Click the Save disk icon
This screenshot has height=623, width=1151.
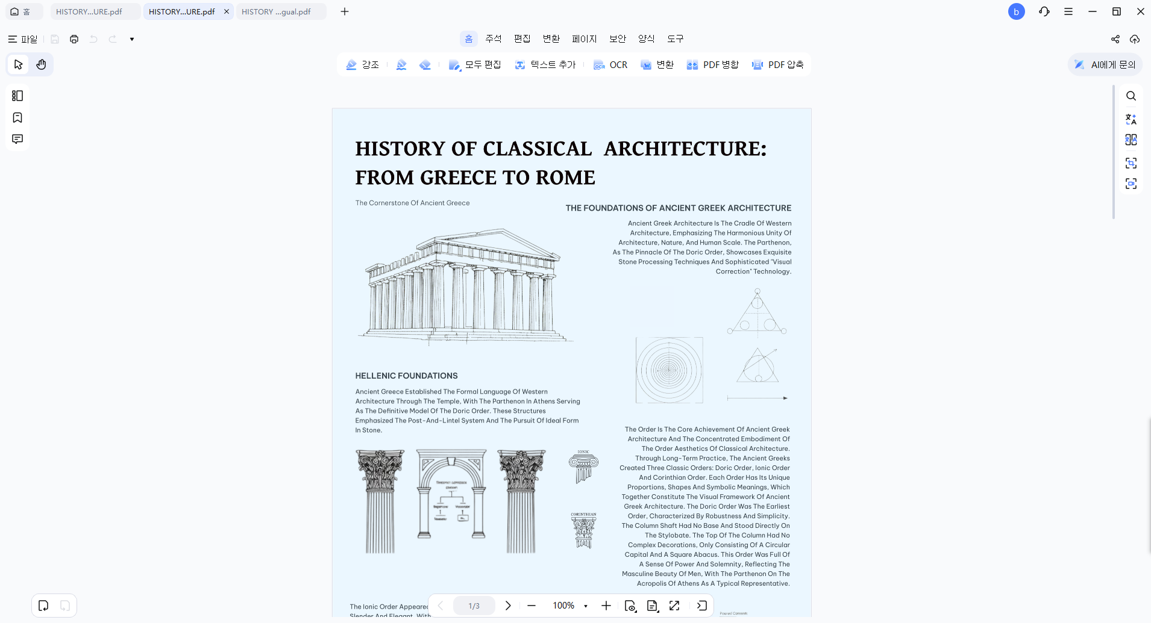[x=55, y=39]
